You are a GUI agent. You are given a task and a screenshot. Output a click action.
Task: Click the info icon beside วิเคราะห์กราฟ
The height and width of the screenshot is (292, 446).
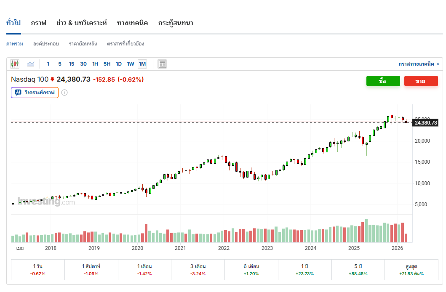[x=64, y=93]
